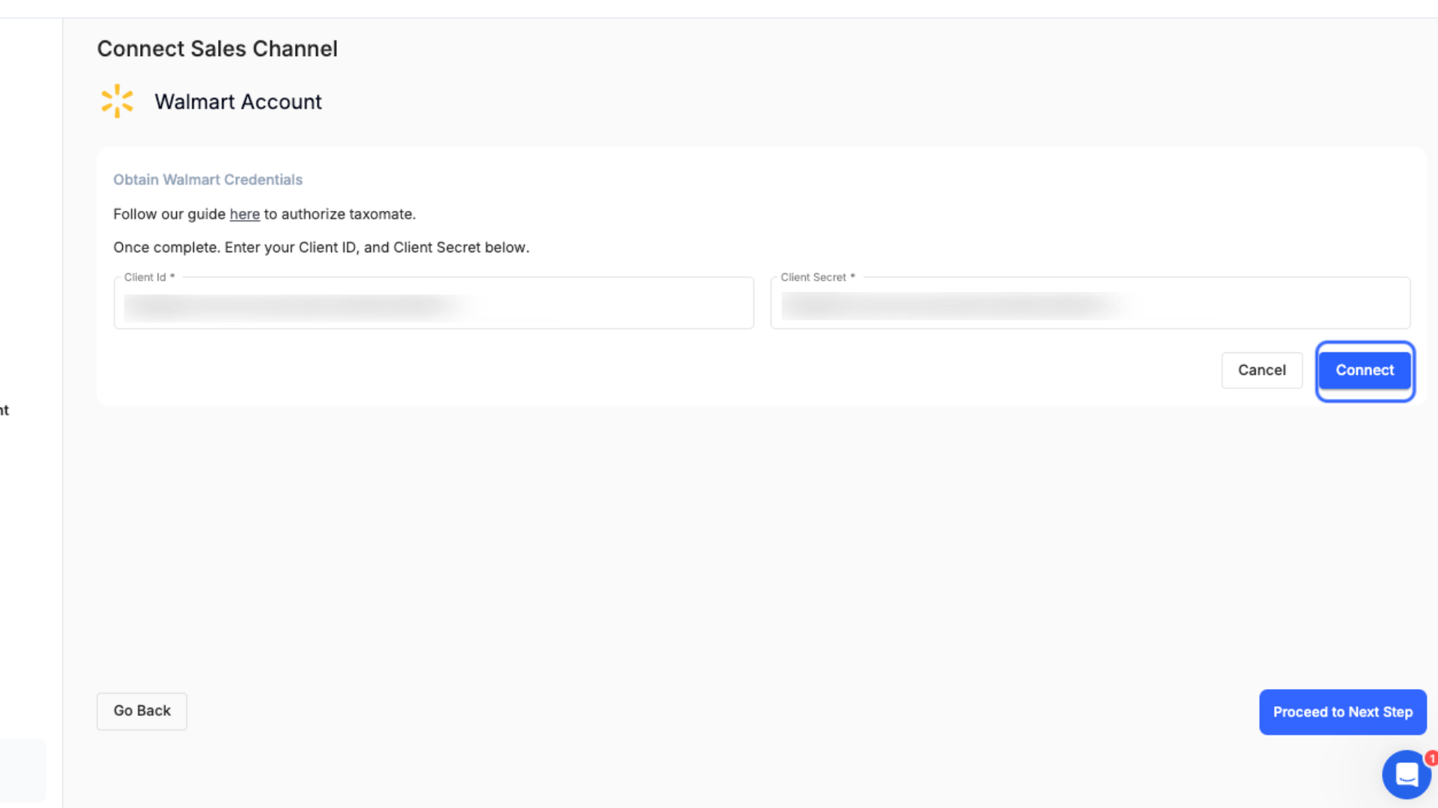Go Back to the previous step
1438x808 pixels.
click(x=142, y=711)
